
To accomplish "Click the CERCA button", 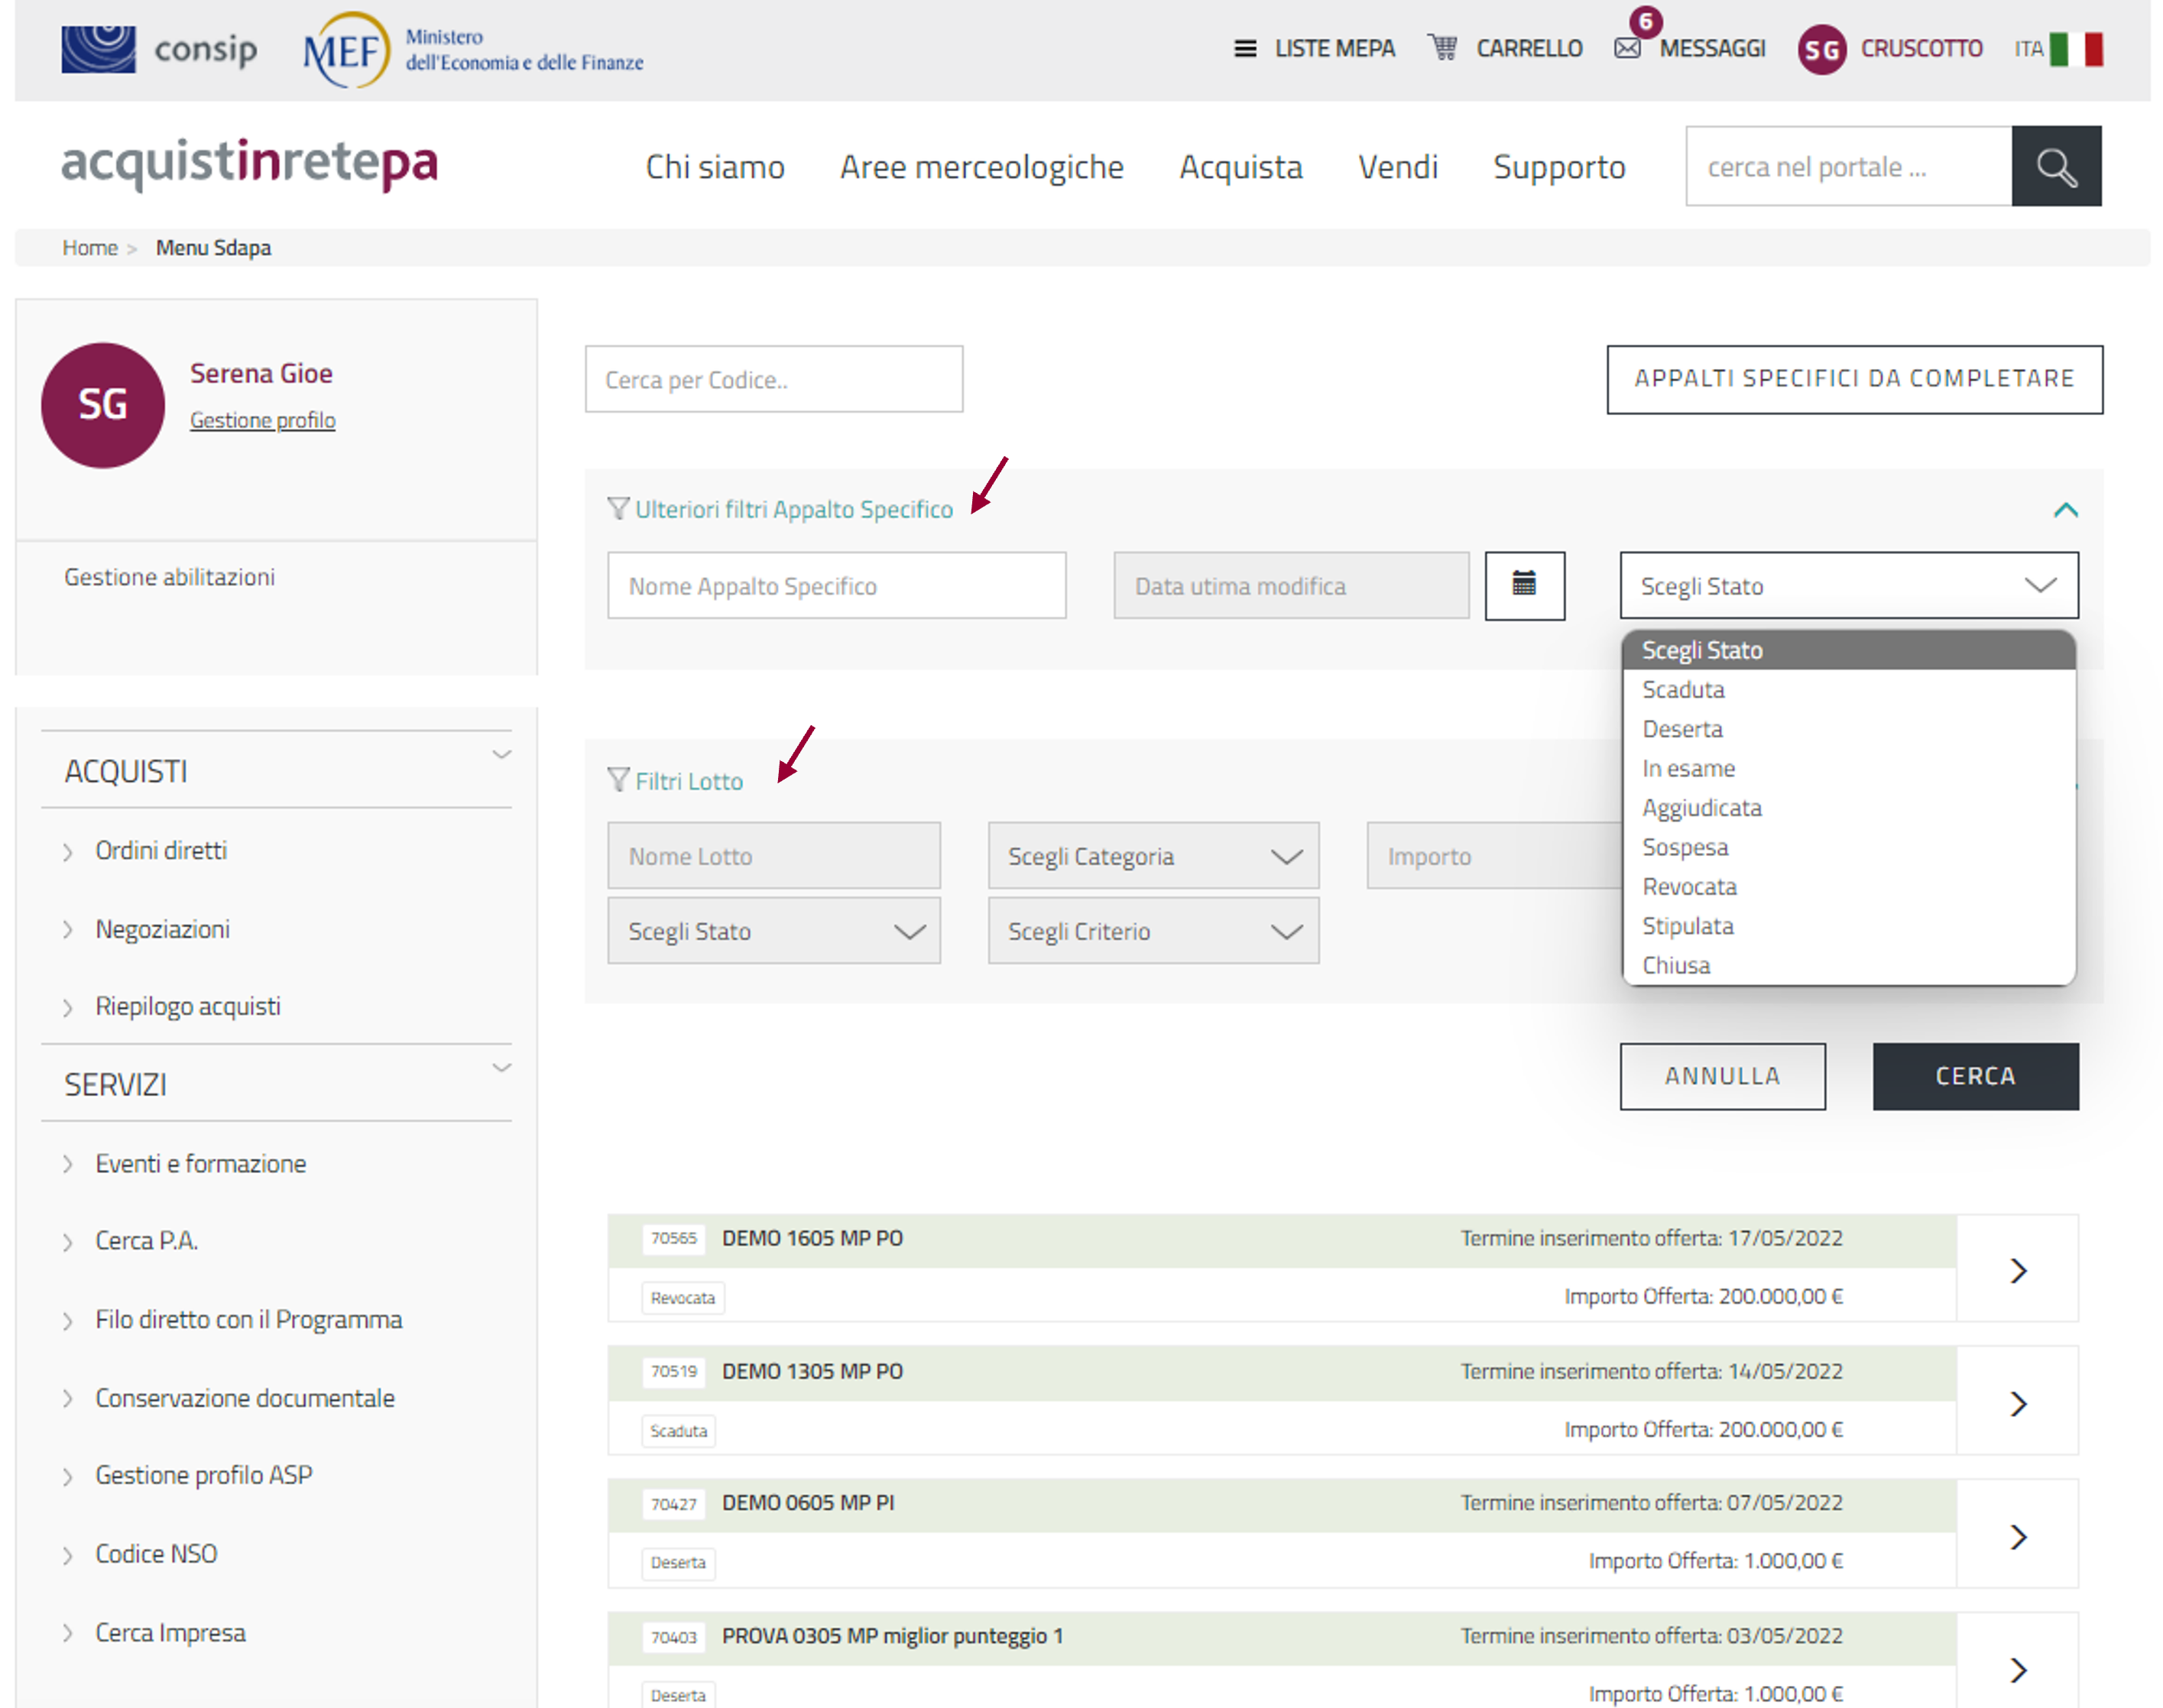I will [x=1974, y=1076].
